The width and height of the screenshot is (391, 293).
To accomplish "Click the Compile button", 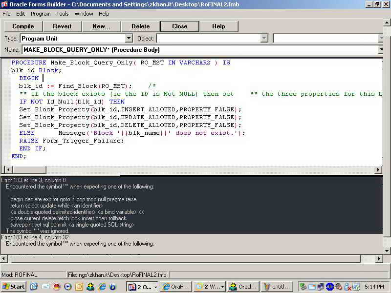I will [23, 26].
